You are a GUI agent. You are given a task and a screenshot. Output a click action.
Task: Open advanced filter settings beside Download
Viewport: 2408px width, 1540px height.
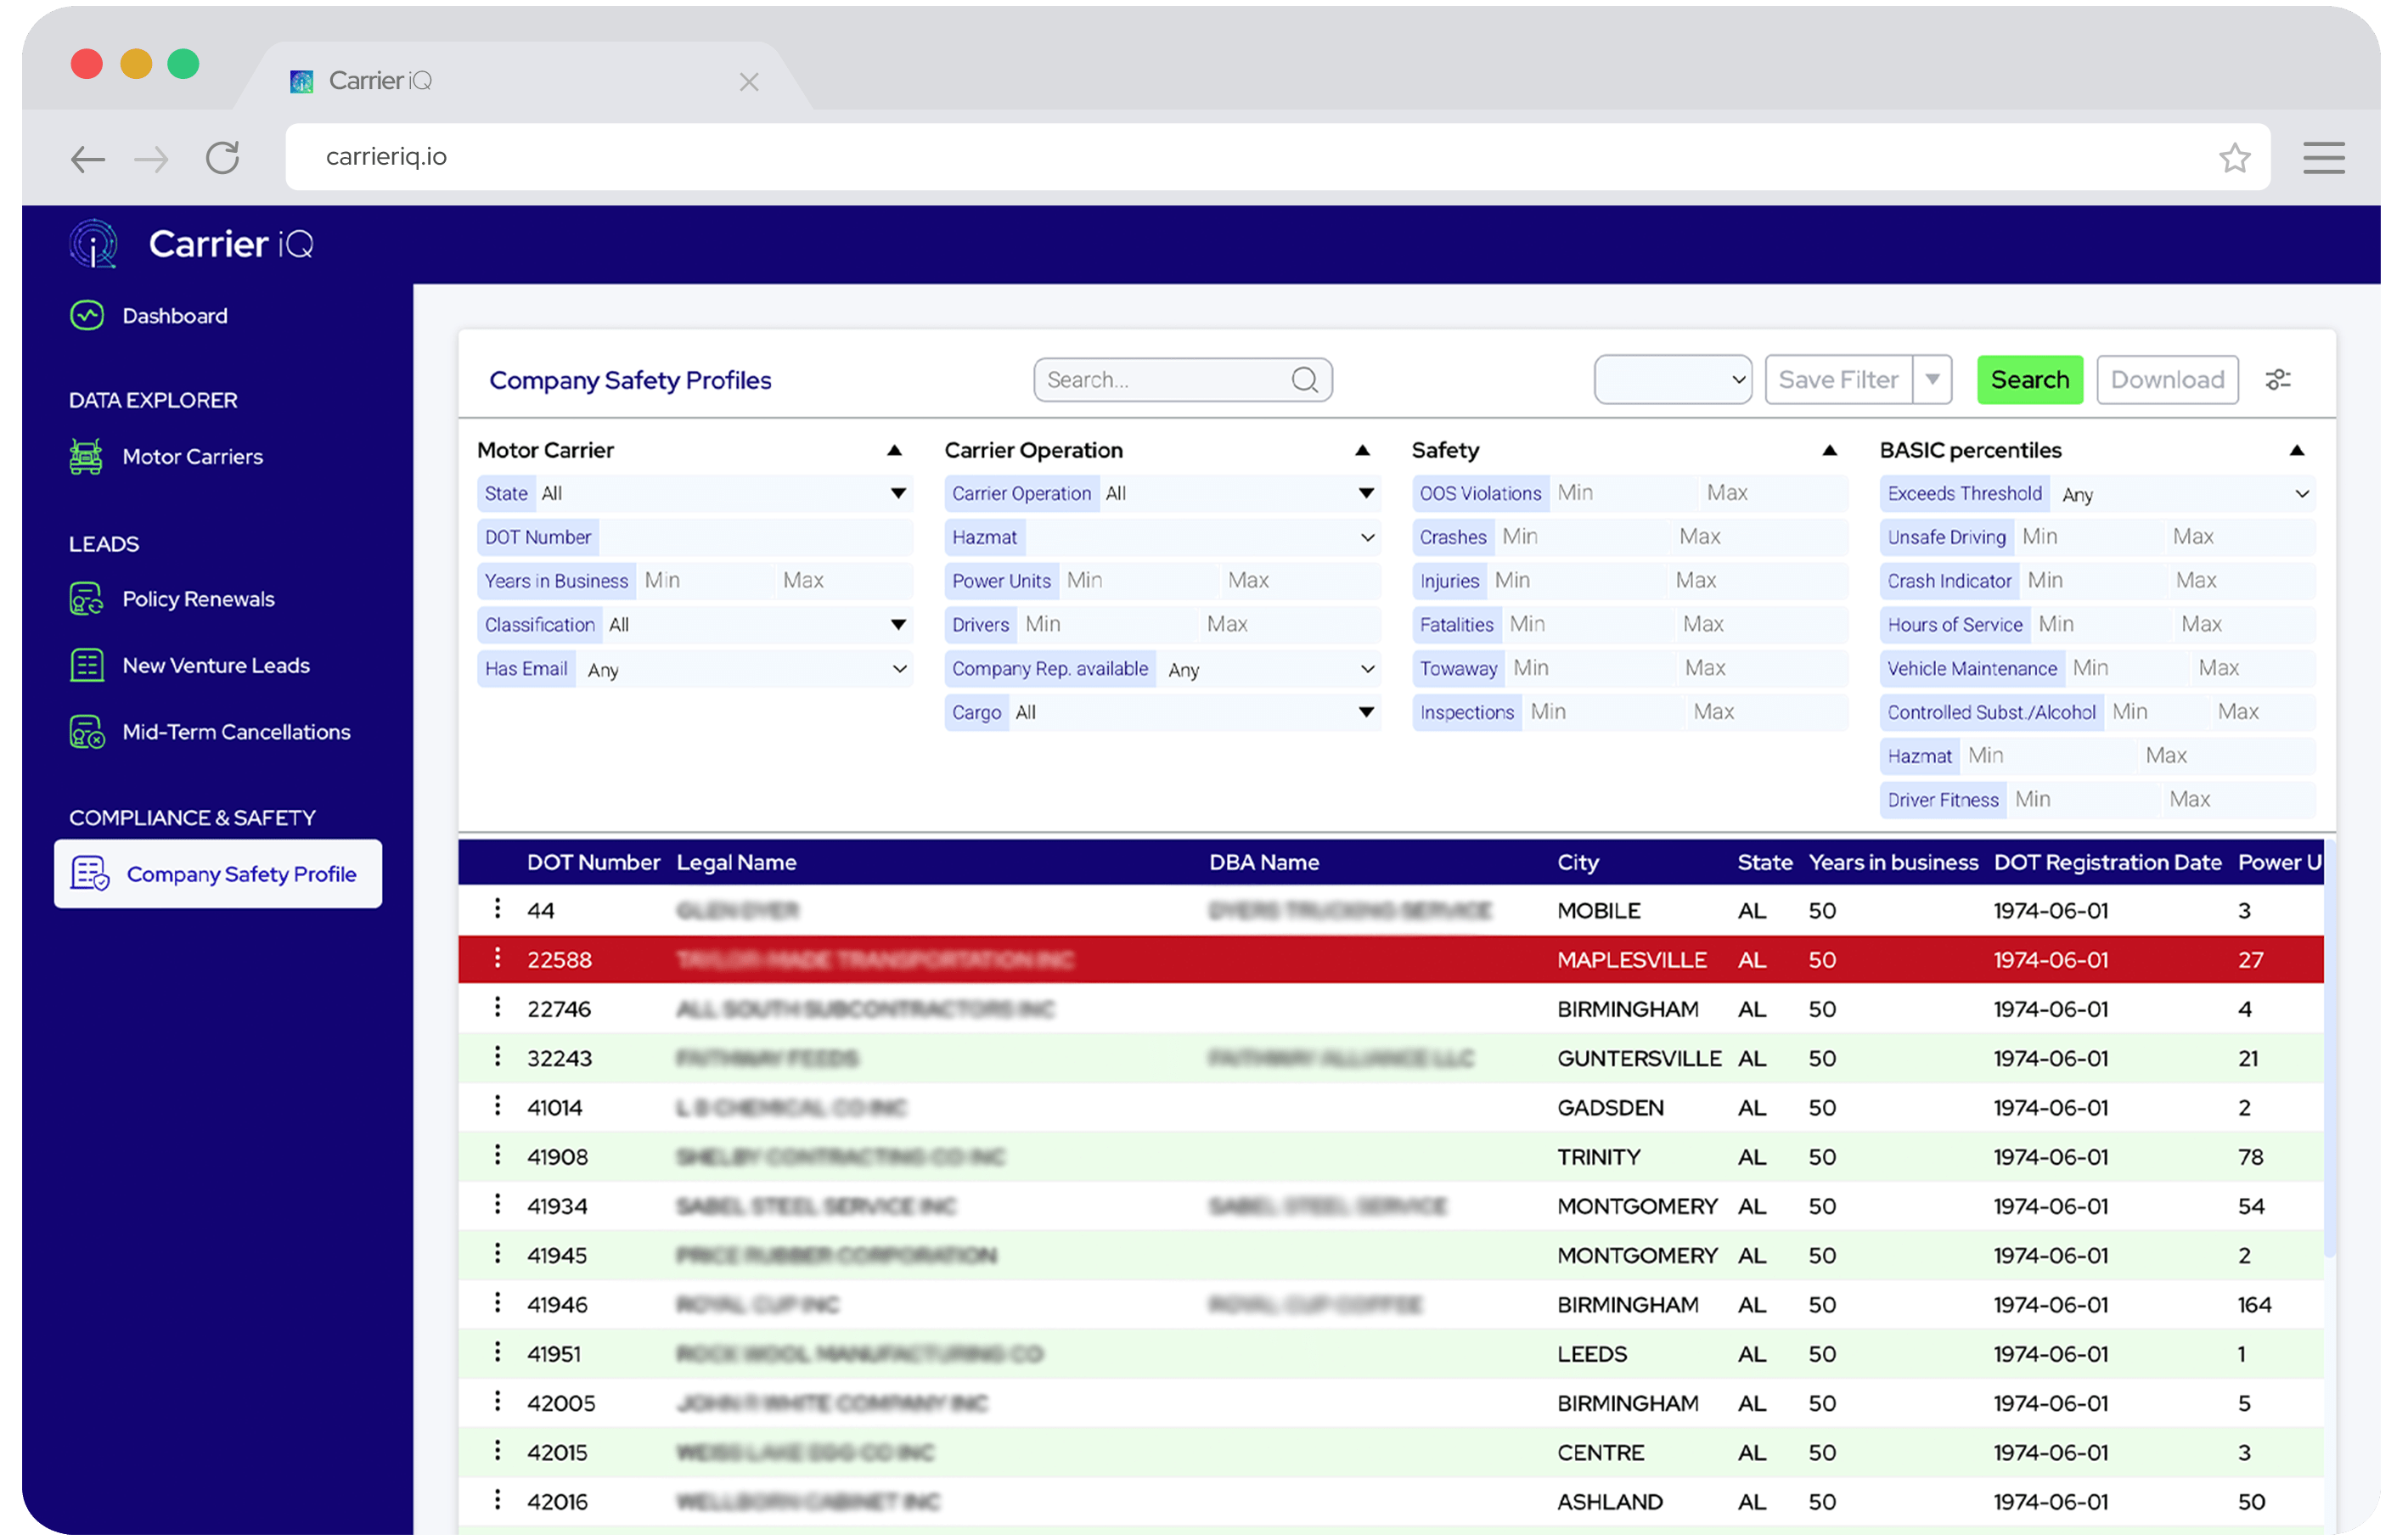coord(2279,379)
